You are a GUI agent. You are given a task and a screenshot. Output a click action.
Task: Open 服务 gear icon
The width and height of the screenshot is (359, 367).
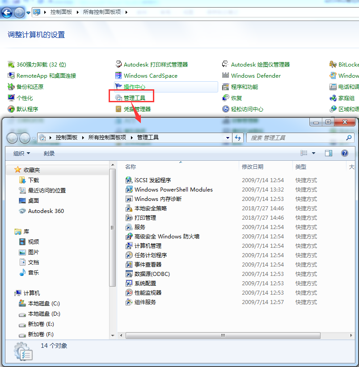click(x=129, y=227)
